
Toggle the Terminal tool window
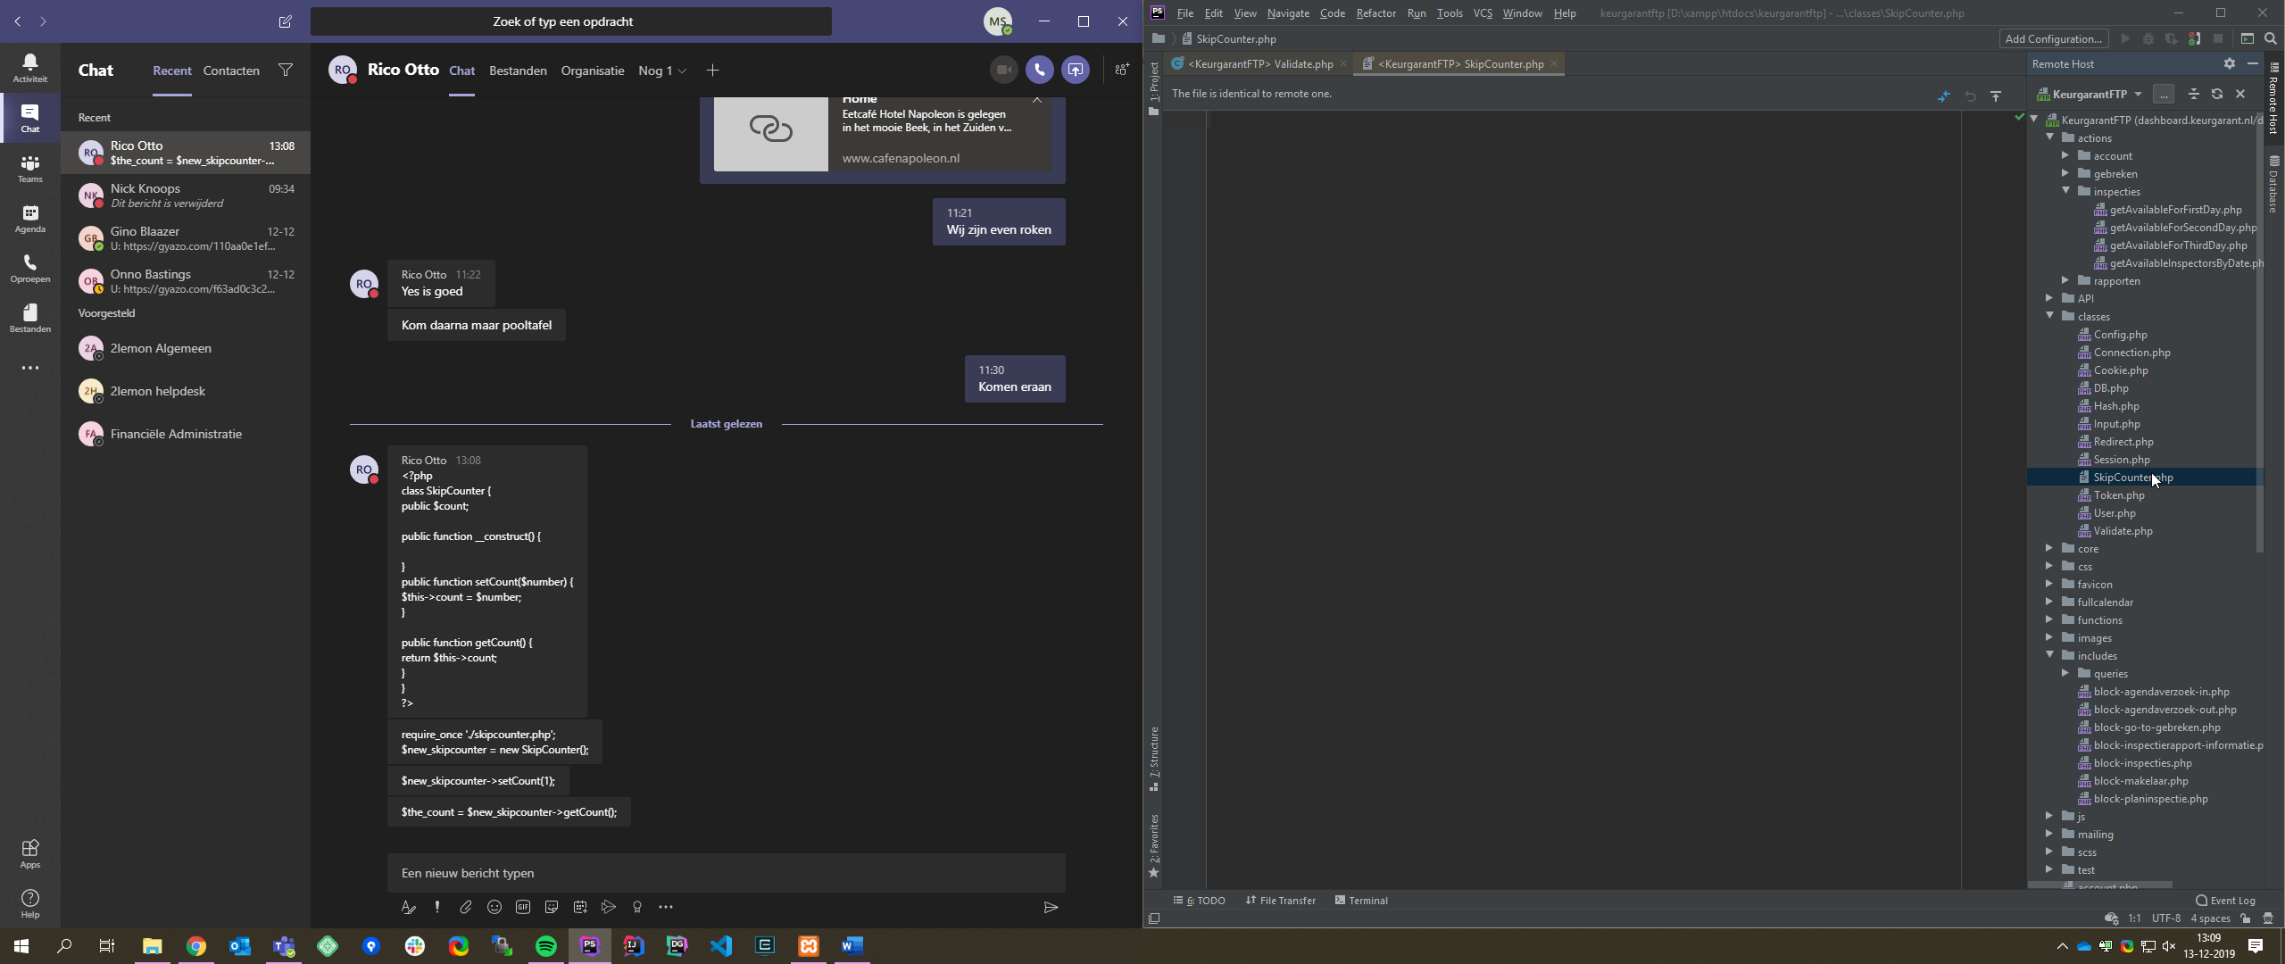click(x=1361, y=901)
